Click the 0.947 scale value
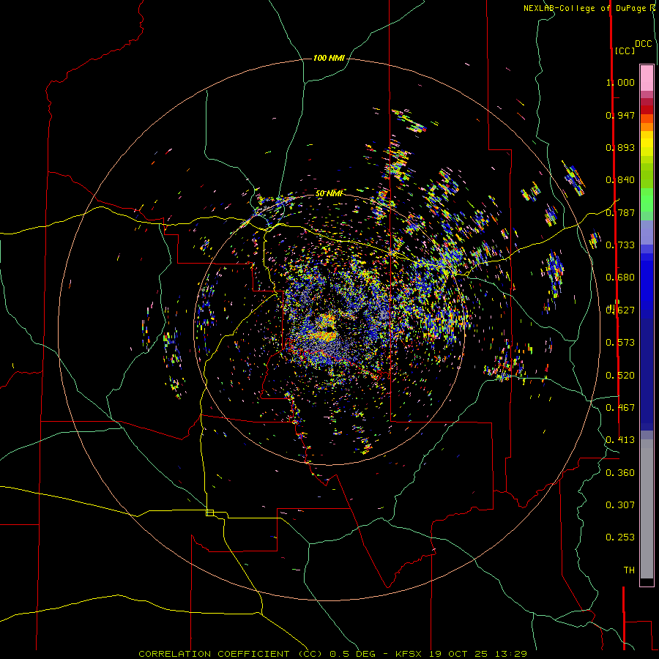 tap(620, 115)
